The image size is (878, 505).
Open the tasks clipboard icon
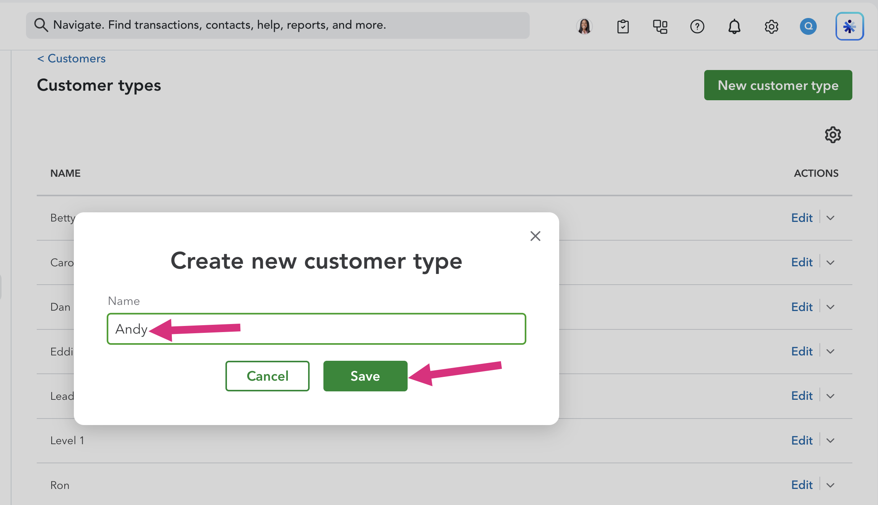[623, 26]
